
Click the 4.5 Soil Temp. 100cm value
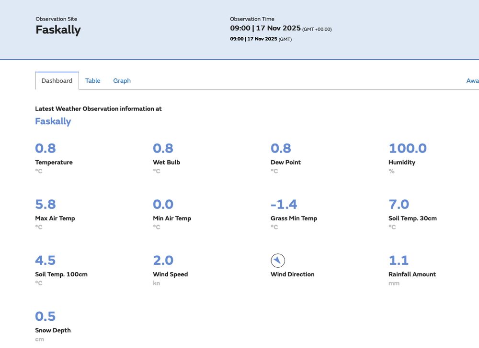[46, 260]
